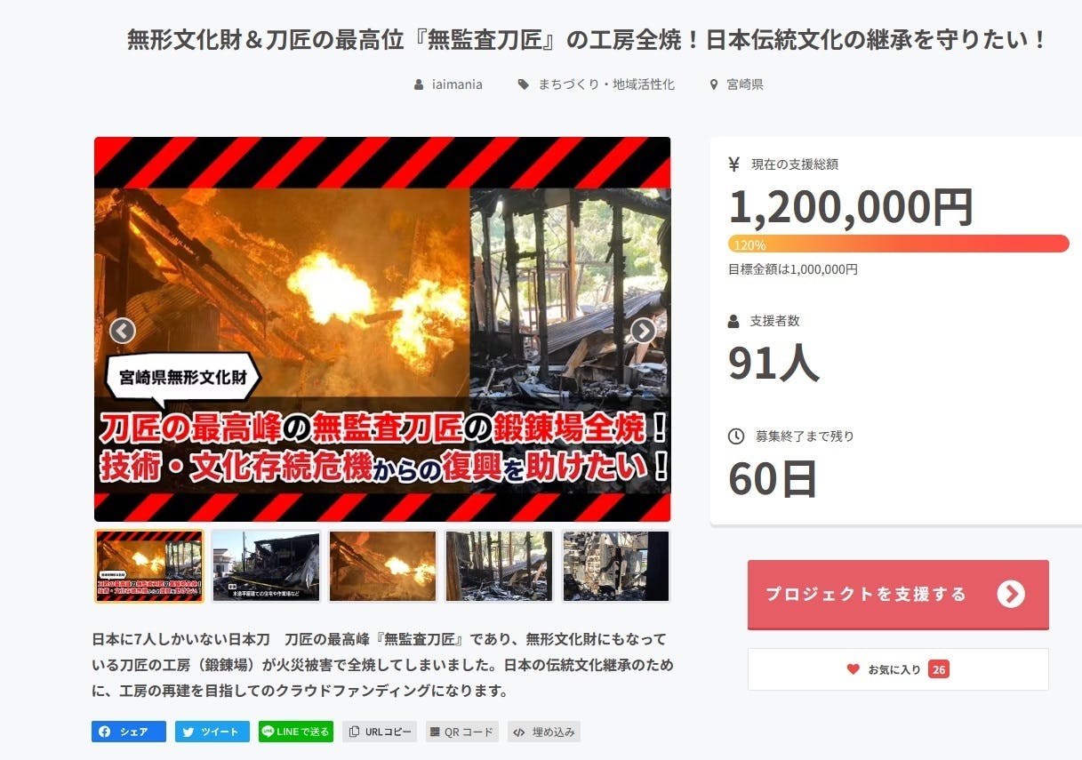Show the previous slide with left arrow
Viewport: 1082px width, 760px height.
click(123, 331)
